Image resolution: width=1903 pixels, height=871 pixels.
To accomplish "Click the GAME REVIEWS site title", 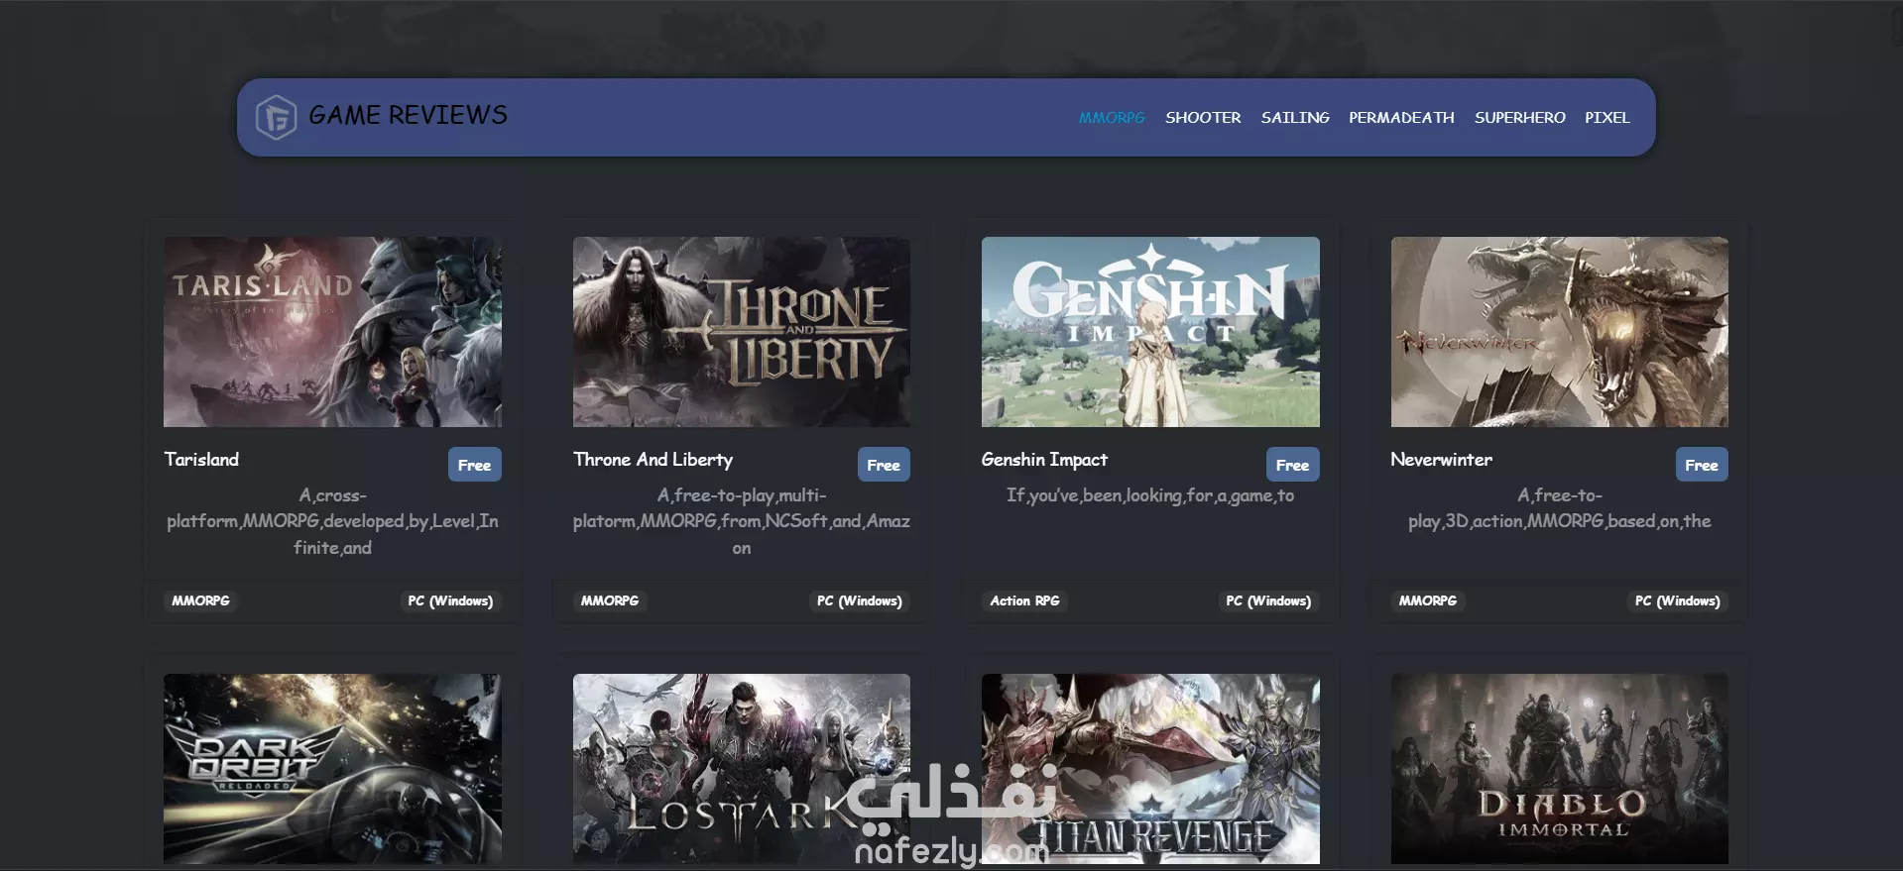I will click(408, 116).
